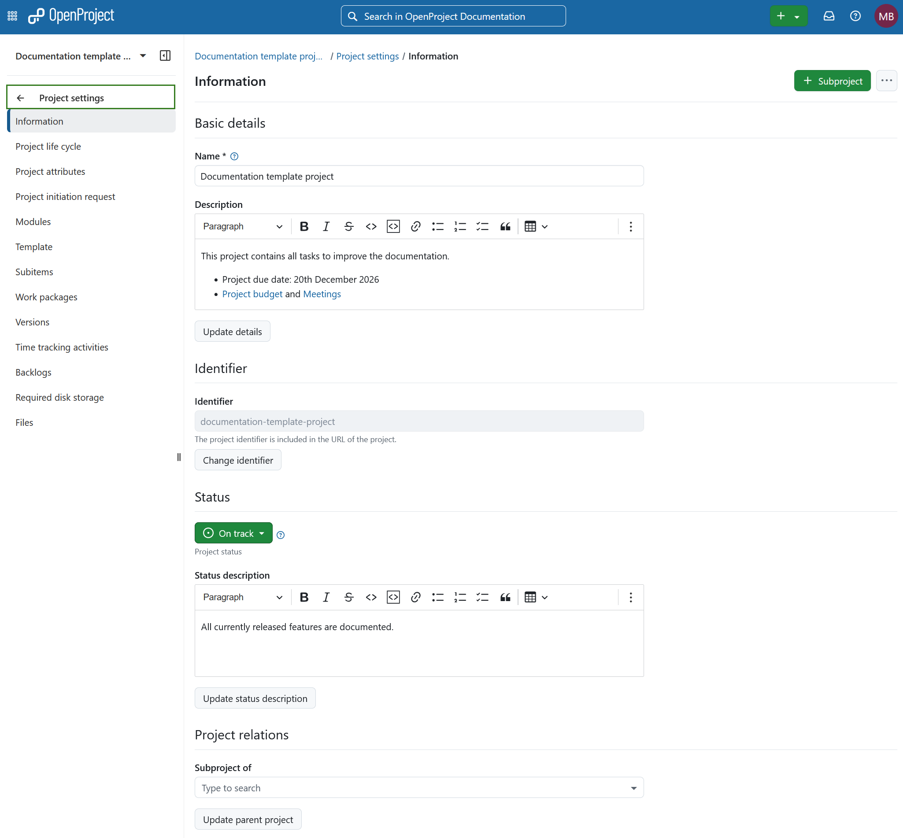
Task: Insert a link in the Description editor
Action: pos(415,226)
